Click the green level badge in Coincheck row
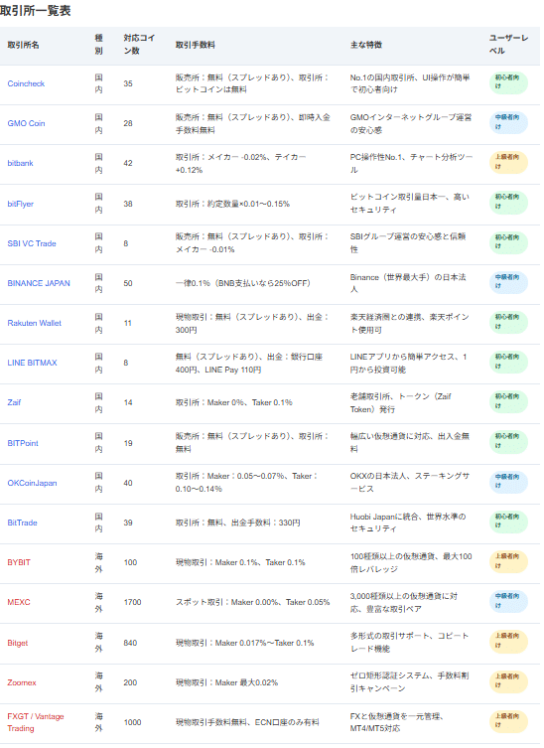The image size is (544, 748). [x=508, y=82]
